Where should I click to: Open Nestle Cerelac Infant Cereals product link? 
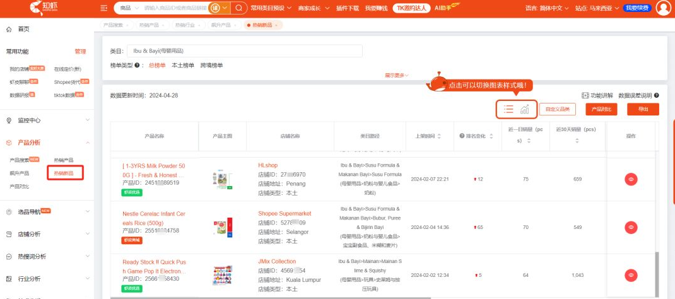coord(154,218)
